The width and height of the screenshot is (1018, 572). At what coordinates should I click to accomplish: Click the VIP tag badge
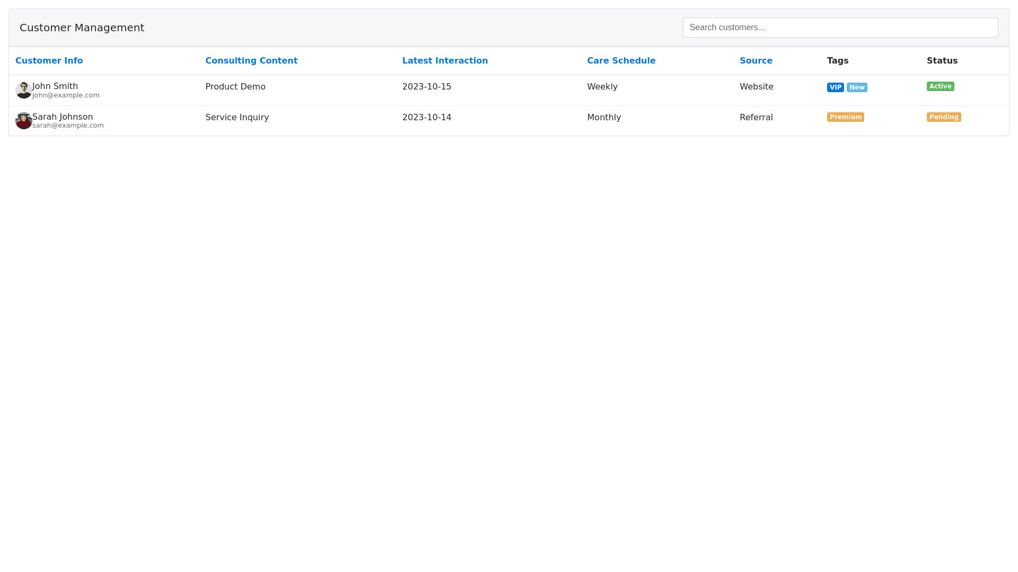click(x=835, y=87)
